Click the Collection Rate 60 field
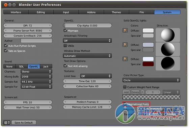The height and width of the screenshot is (128, 189). pos(87,86)
